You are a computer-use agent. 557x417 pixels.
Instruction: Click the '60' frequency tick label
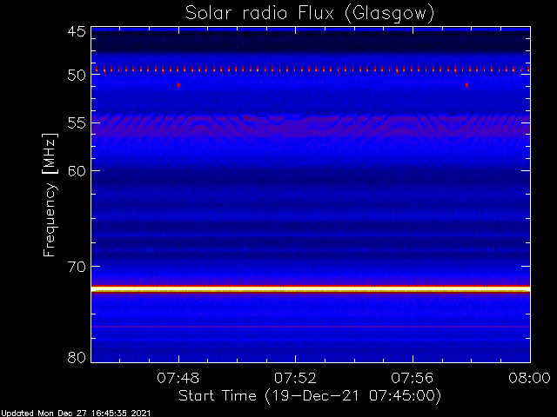[x=77, y=171]
